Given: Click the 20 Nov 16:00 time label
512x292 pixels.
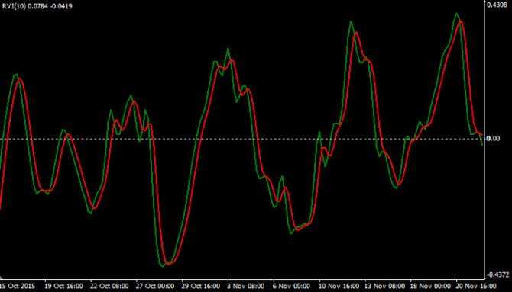Looking at the screenshot, I should point(476,286).
